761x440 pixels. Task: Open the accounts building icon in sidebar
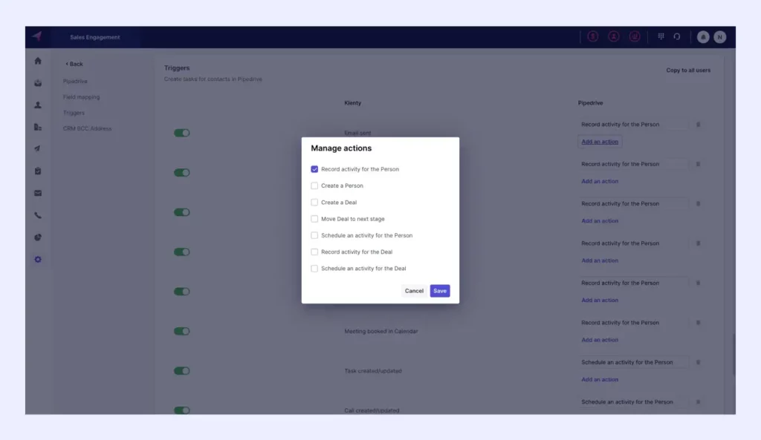click(x=38, y=127)
